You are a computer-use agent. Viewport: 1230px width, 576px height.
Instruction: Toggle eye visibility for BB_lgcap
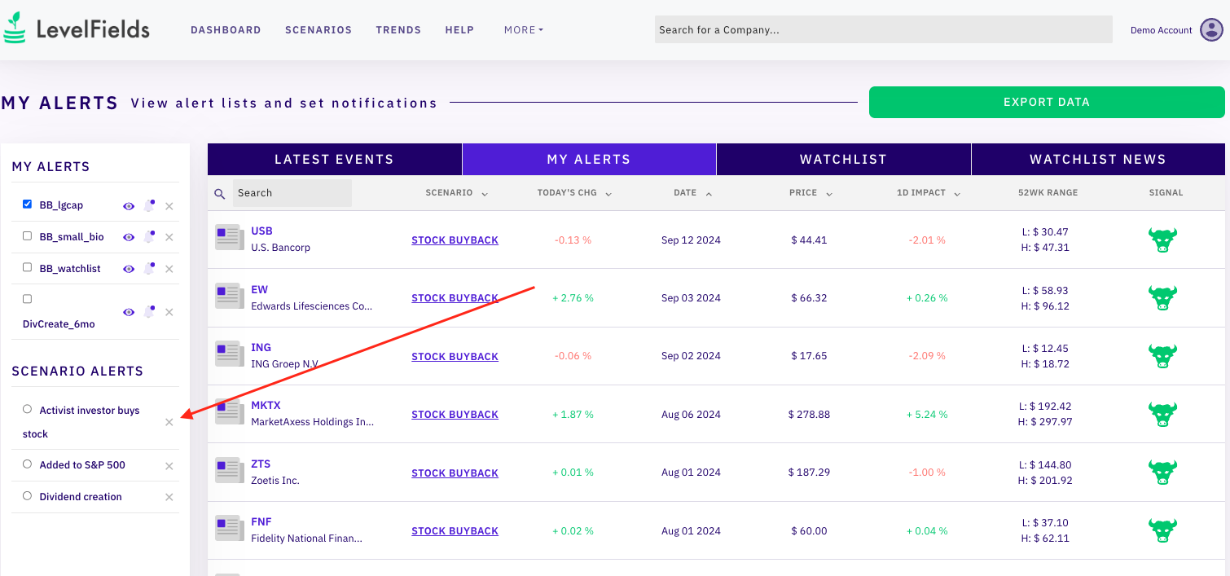point(129,206)
